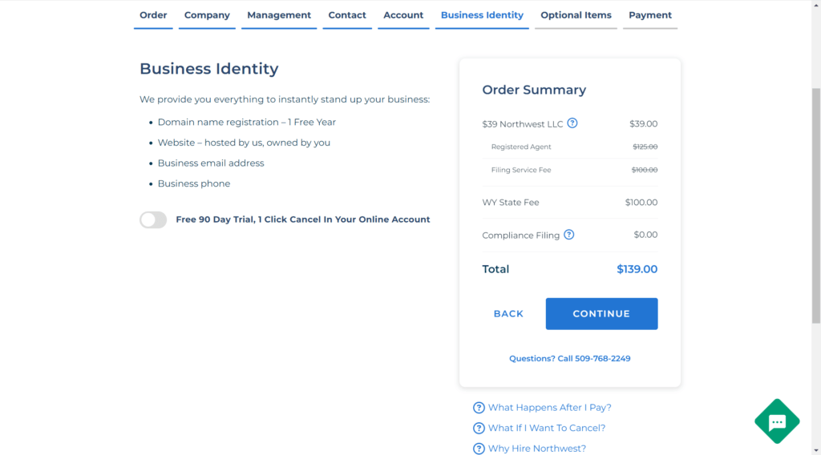
Task: Click the page vertical scrollbar thumb
Action: click(816, 206)
